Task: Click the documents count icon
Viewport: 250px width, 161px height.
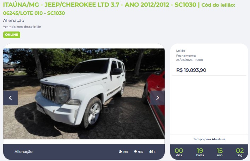Action: pyautogui.click(x=151, y=151)
